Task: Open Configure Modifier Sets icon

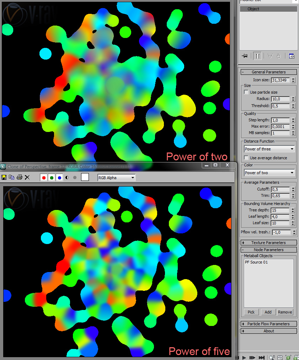Action: pyautogui.click(x=291, y=56)
